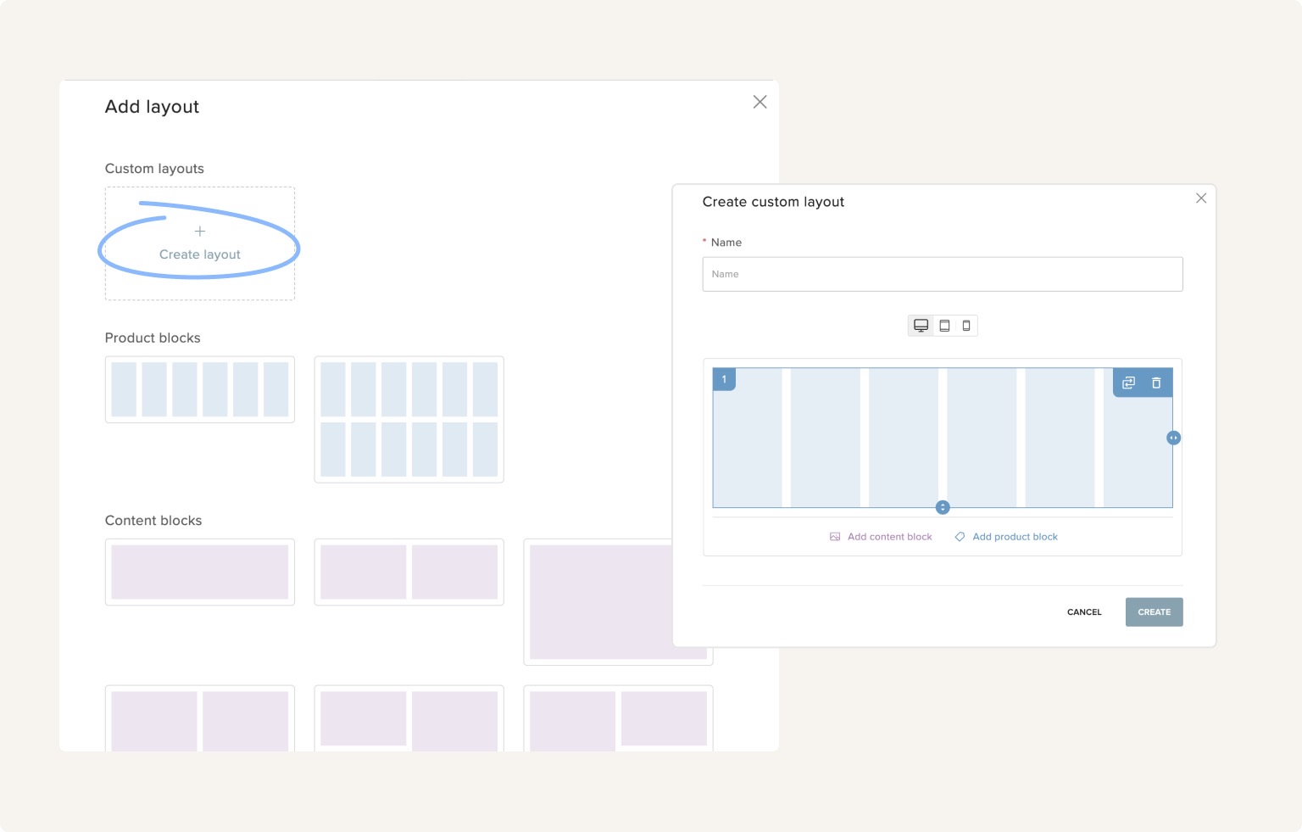1302x832 pixels.
Task: Focus the layout Name input field
Action: point(942,274)
